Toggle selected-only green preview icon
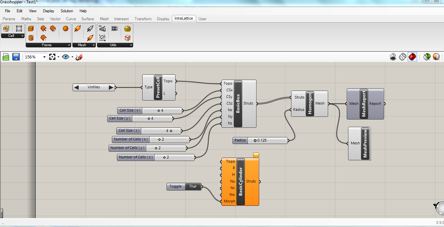Screen dimensions: 444x227 (427, 57)
